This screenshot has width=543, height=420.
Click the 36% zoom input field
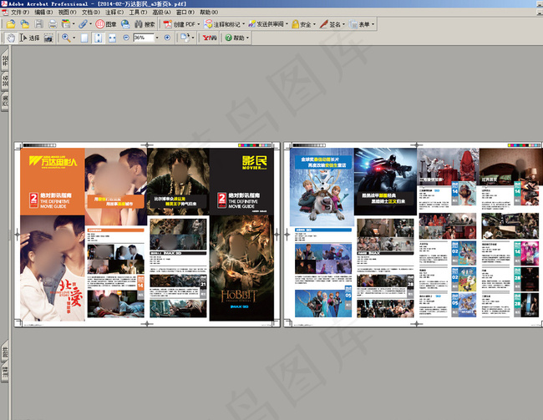(144, 38)
